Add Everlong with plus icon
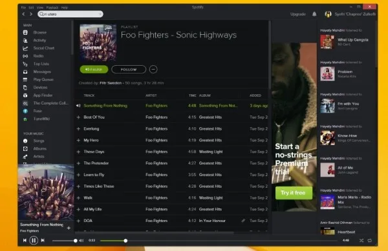388x251 pixels. pos(78,129)
